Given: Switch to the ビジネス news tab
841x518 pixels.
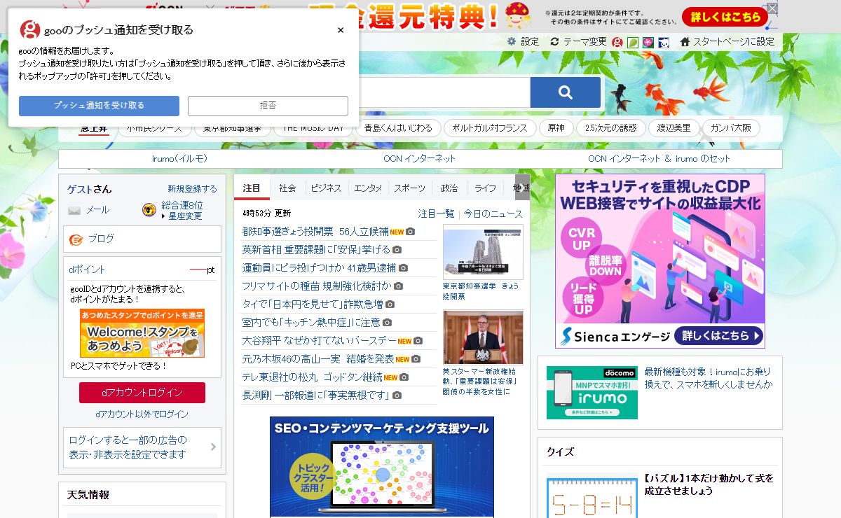Looking at the screenshot, I should pos(326,188).
